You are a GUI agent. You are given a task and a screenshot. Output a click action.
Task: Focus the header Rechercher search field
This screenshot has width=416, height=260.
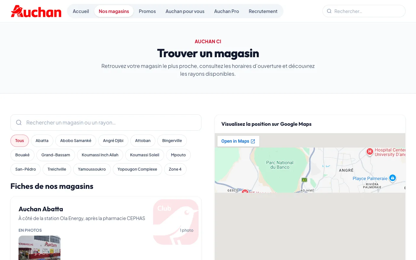[364, 11]
